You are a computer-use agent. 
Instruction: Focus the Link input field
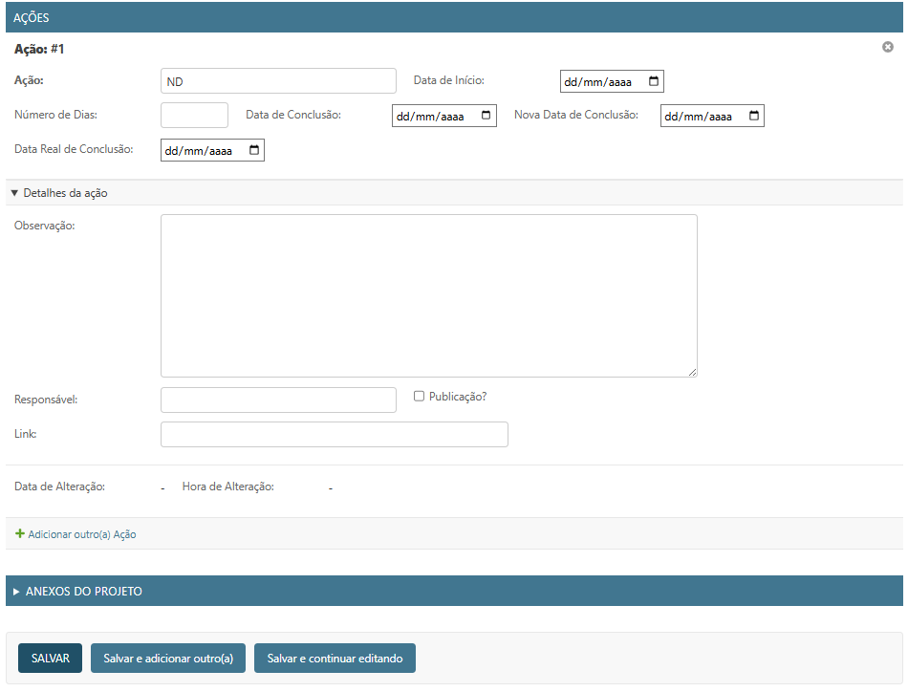tap(335, 434)
